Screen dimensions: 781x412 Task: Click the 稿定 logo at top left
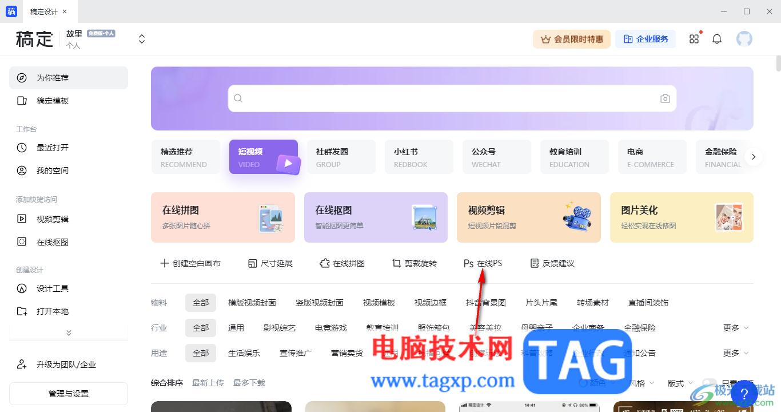point(34,39)
